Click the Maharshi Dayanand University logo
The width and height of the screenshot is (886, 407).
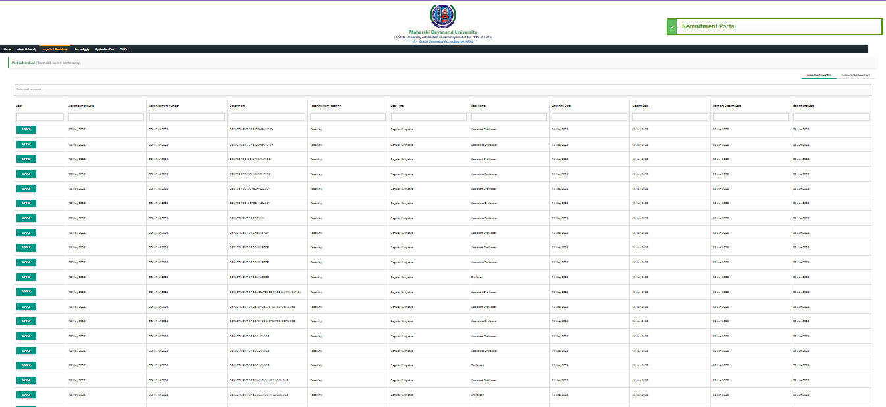(442, 16)
